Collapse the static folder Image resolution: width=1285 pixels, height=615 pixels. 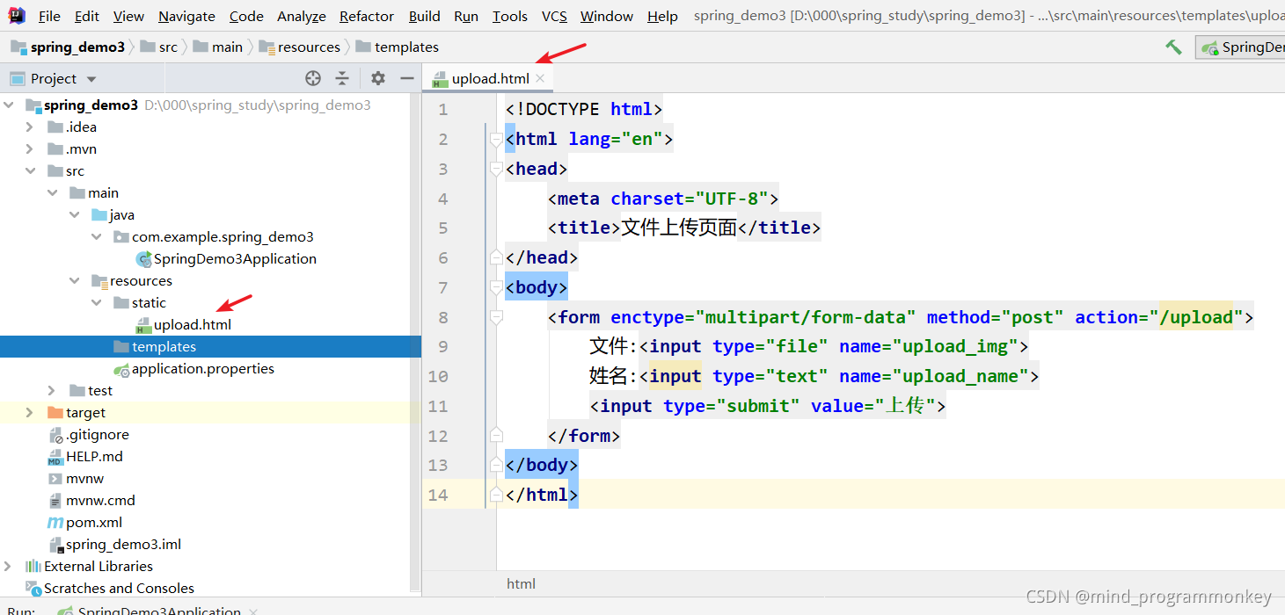coord(97,302)
